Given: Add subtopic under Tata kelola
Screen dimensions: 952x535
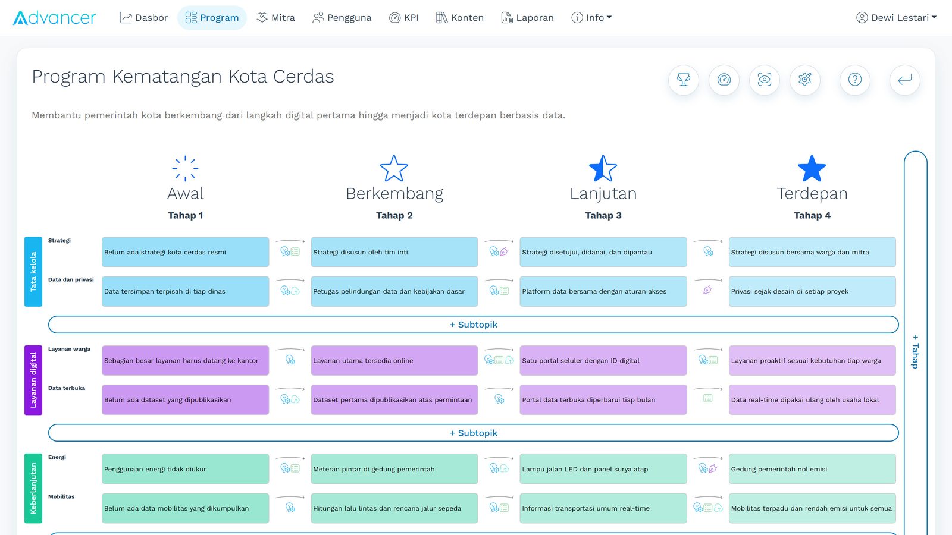Looking at the screenshot, I should coord(474,325).
